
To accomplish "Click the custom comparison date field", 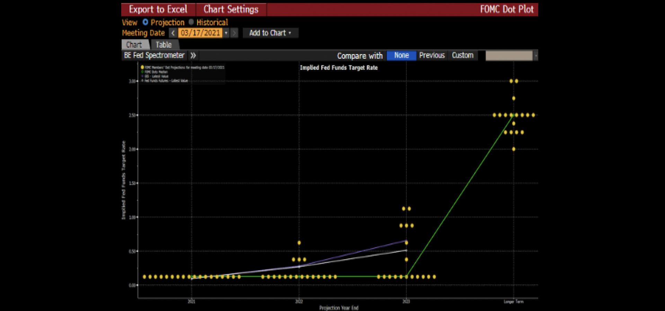I will [x=509, y=56].
